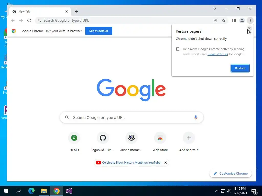Click the Chrome logo in default-browser bar
The width and height of the screenshot is (262, 196).
(14, 31)
